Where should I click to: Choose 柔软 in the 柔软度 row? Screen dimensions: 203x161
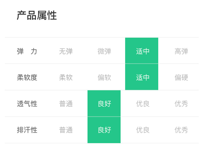[x=66, y=78]
